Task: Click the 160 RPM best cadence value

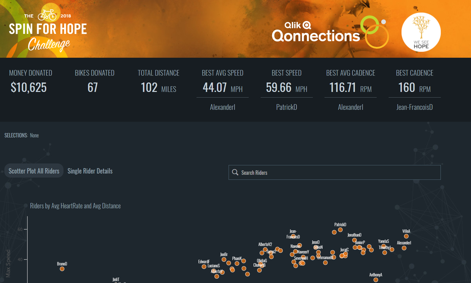Action: click(x=414, y=88)
